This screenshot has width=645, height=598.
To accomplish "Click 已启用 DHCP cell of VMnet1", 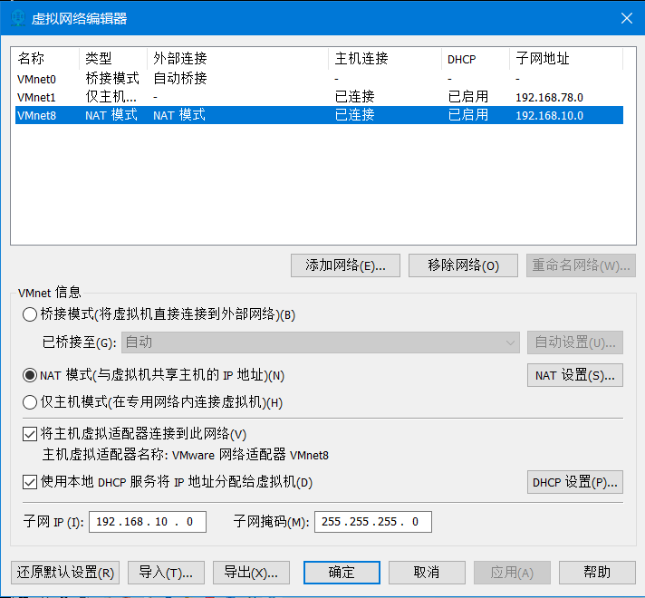I will pyautogui.click(x=468, y=97).
